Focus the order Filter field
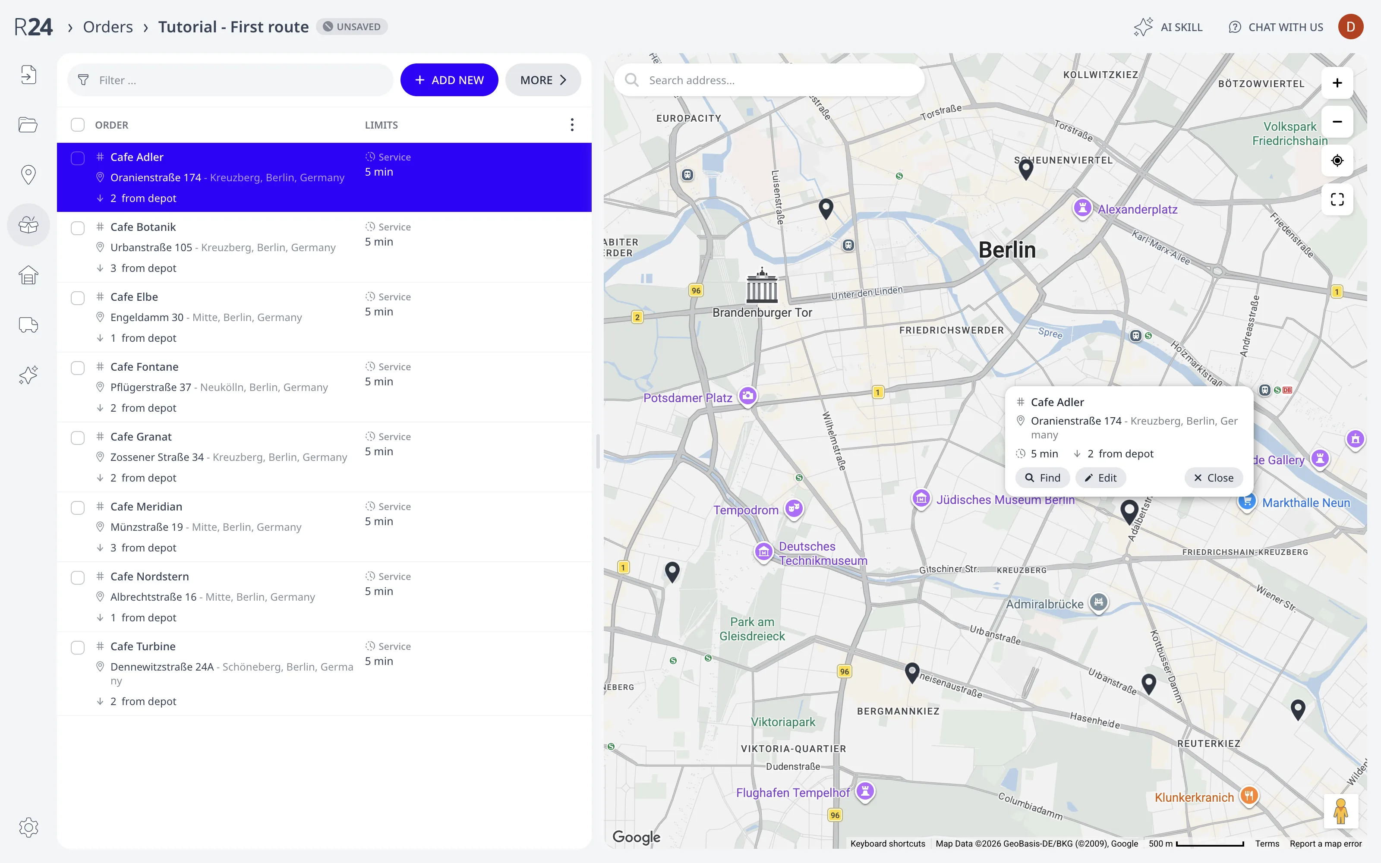 coord(230,80)
